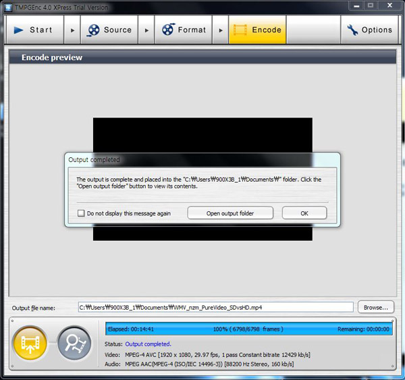Confirm dialog with OK button
The width and height of the screenshot is (405, 380).
(x=304, y=213)
